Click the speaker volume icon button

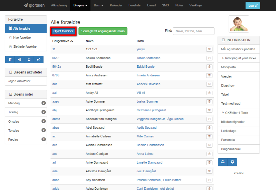click(20, 60)
